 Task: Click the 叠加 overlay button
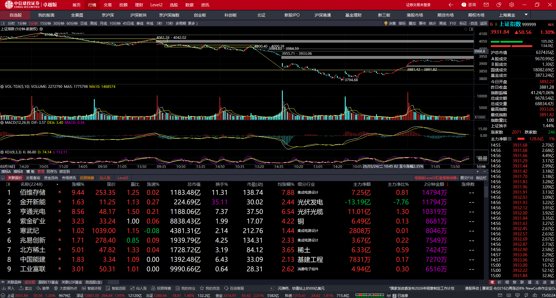tap(412, 23)
